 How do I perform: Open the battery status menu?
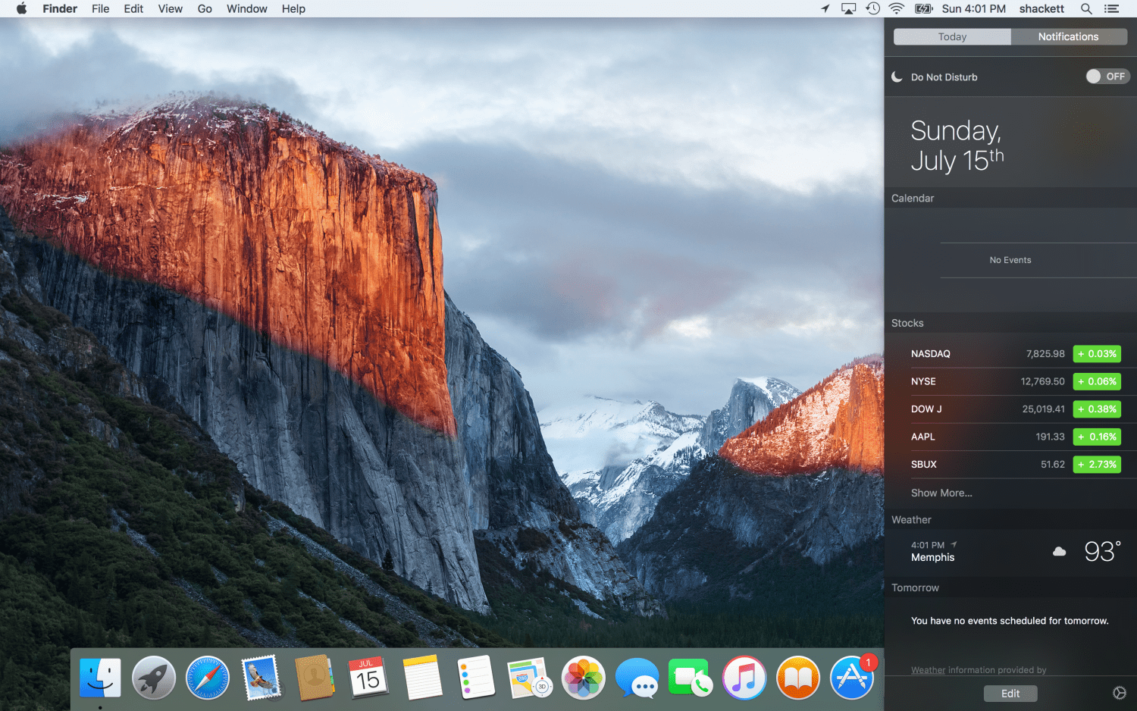(x=923, y=8)
